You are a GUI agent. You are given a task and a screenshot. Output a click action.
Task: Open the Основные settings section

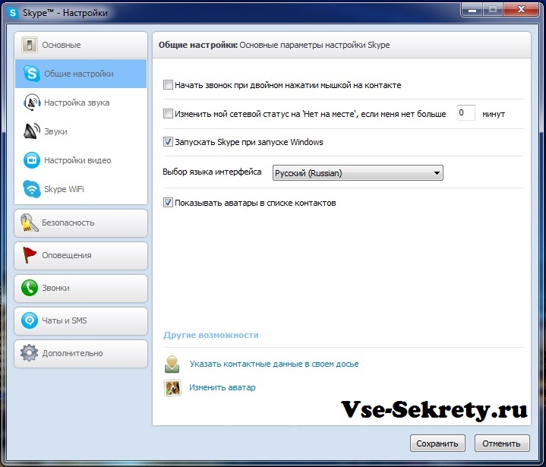pos(80,45)
